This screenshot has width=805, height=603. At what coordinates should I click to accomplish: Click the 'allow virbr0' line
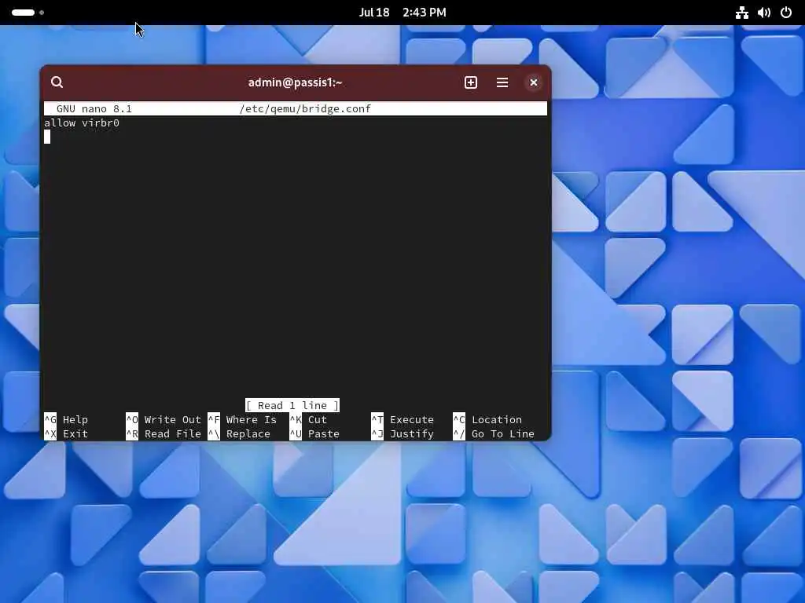pos(82,123)
